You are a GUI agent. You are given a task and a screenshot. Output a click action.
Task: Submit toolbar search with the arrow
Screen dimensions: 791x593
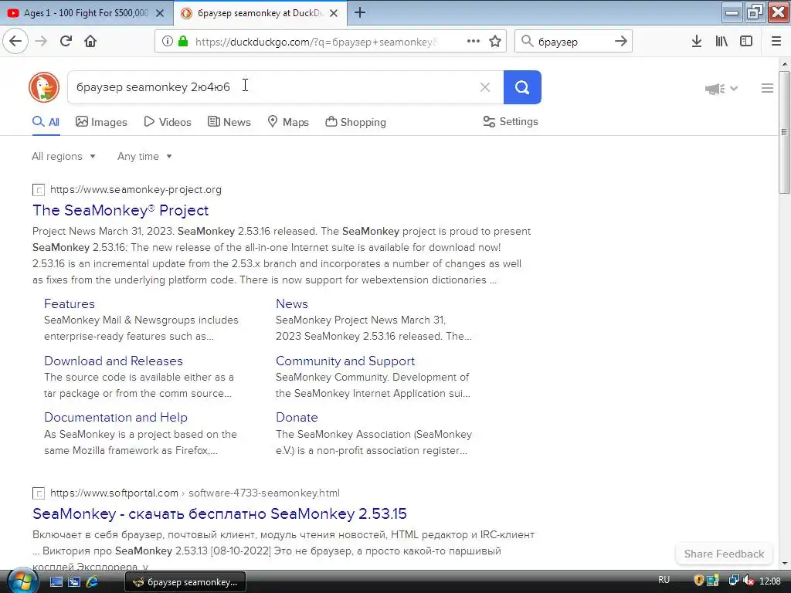[x=621, y=42]
